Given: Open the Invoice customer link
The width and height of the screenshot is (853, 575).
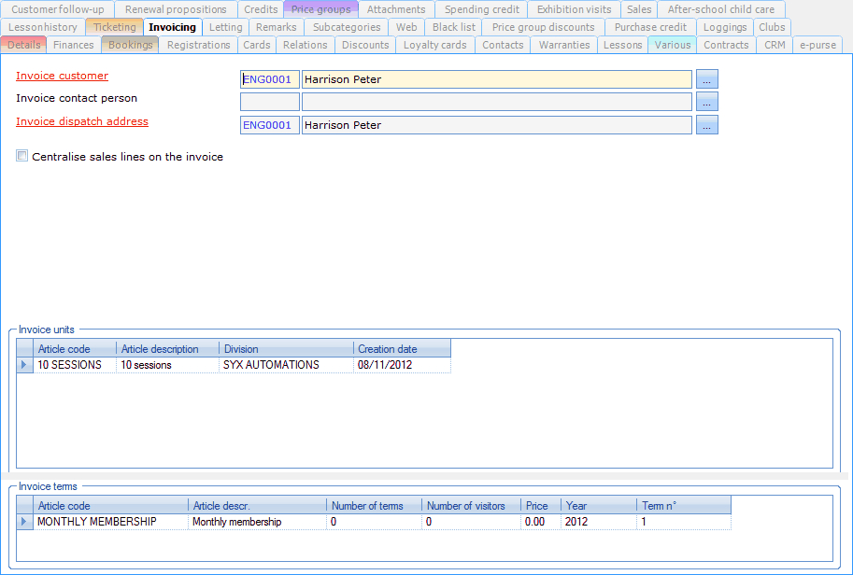Looking at the screenshot, I should pos(62,76).
